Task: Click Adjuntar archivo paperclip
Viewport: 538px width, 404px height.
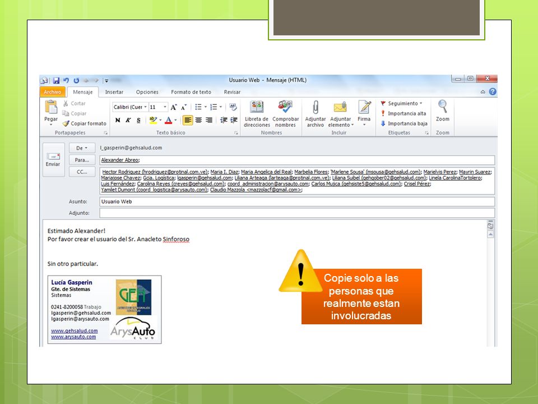Action: coord(316,107)
